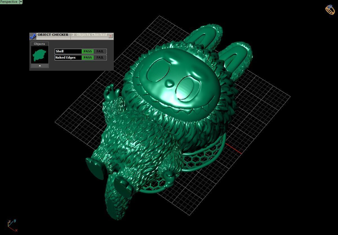Close the Object Checker panel
The image size is (338, 235).
click(x=110, y=36)
